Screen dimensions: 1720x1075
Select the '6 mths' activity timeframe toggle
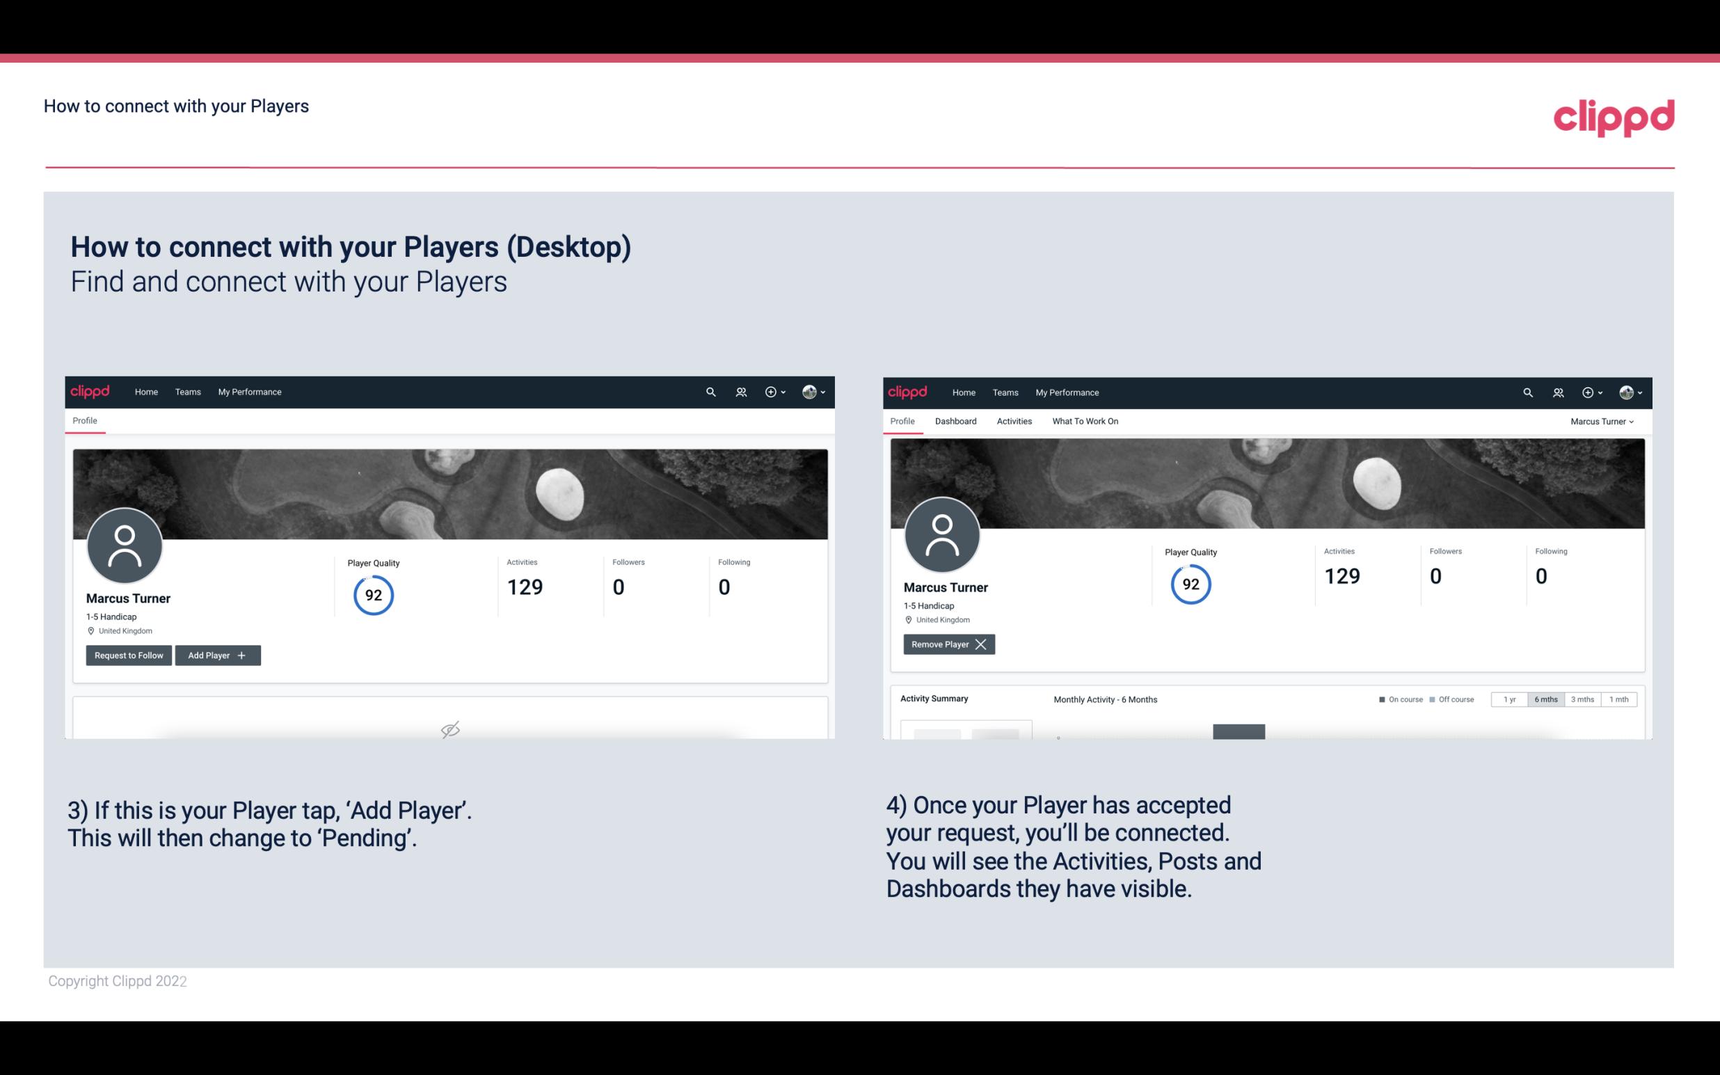click(1547, 699)
